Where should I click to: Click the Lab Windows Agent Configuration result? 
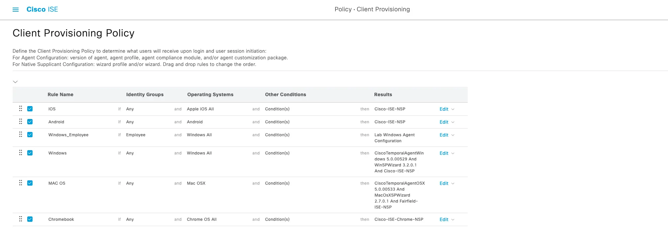coord(395,138)
